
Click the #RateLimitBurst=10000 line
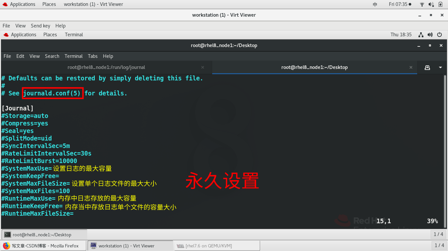39,161
